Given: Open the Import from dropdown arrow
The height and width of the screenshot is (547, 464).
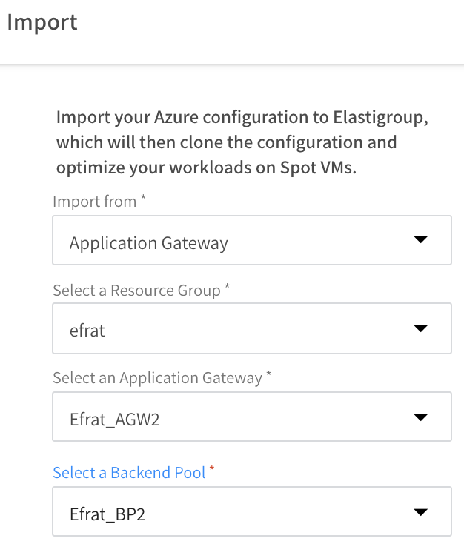Looking at the screenshot, I should point(420,240).
